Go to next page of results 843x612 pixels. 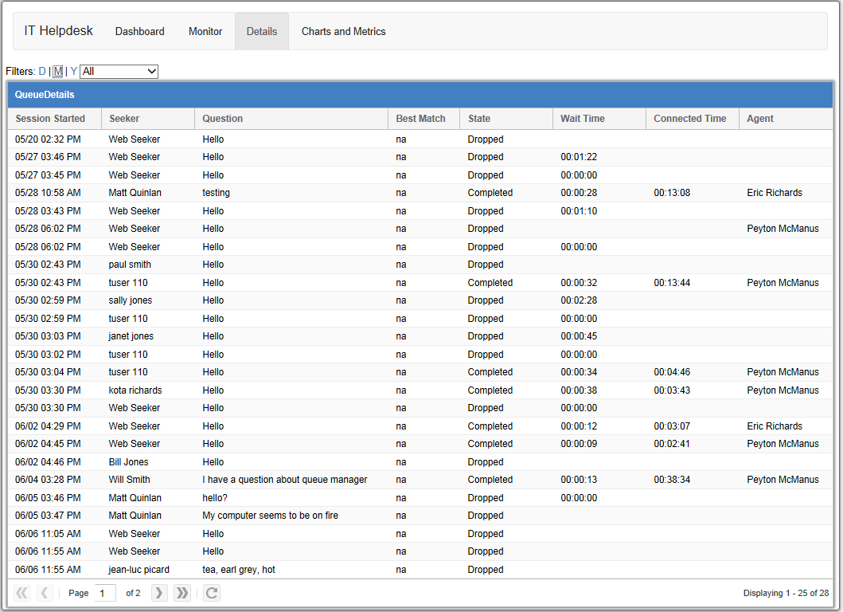(x=159, y=593)
